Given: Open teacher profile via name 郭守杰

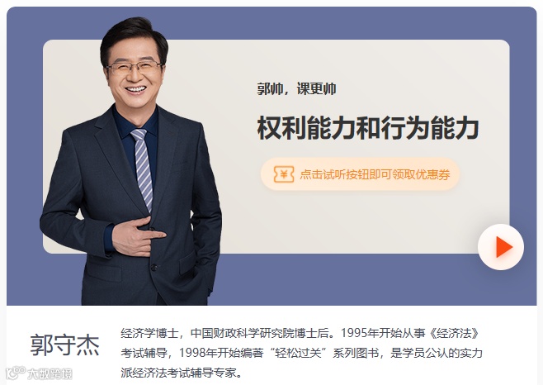Looking at the screenshot, I should coord(64,345).
